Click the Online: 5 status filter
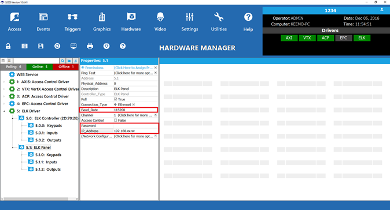The image size is (390, 210). (x=39, y=67)
